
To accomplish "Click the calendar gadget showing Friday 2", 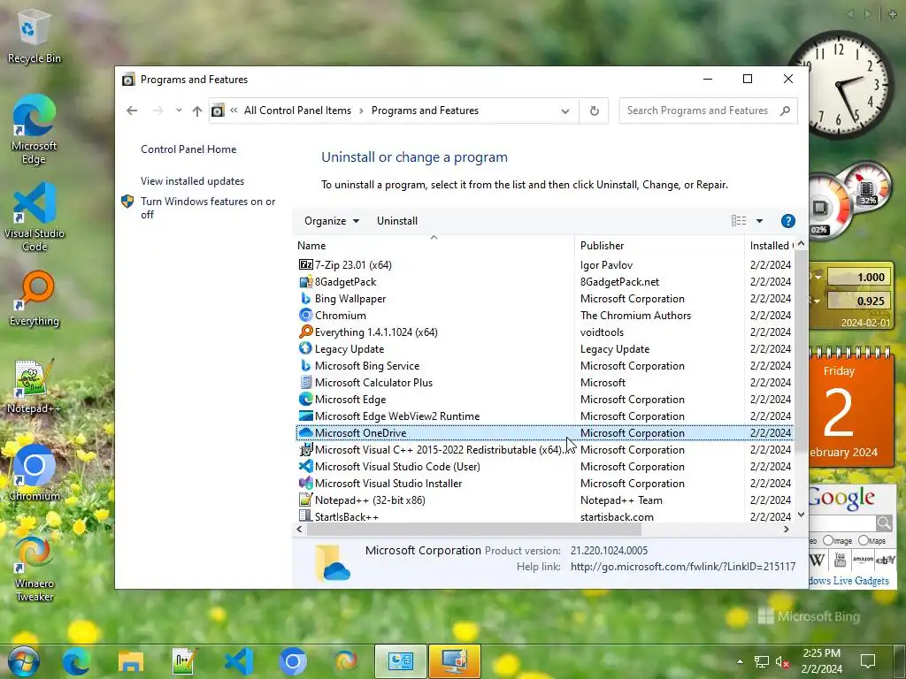I will [851, 407].
